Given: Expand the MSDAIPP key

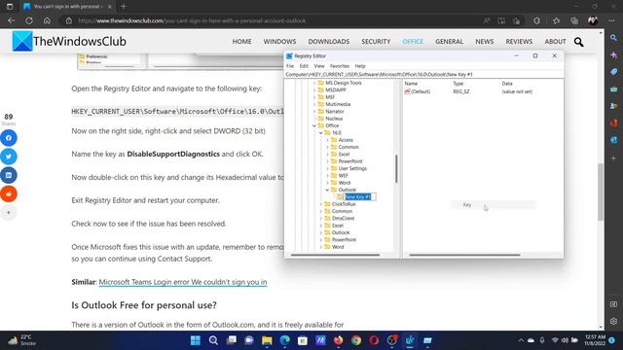Looking at the screenshot, I should [x=314, y=90].
